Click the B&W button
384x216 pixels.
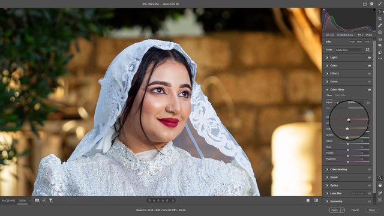tap(359, 42)
